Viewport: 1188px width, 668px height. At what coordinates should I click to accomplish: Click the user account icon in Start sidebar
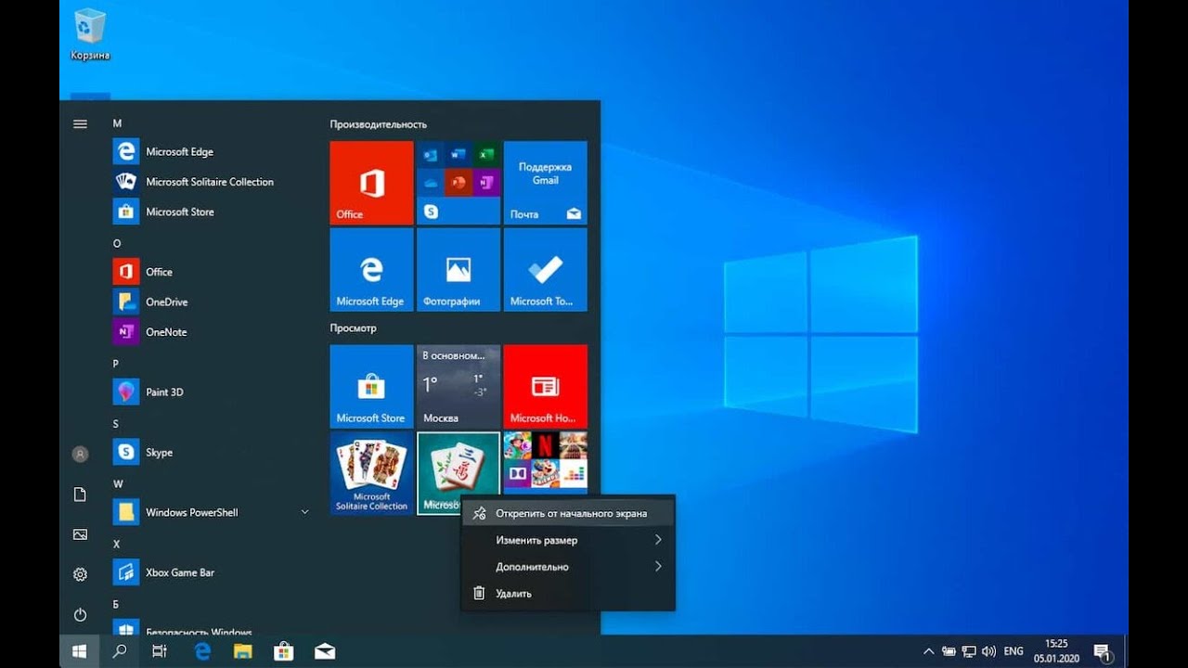coord(80,454)
